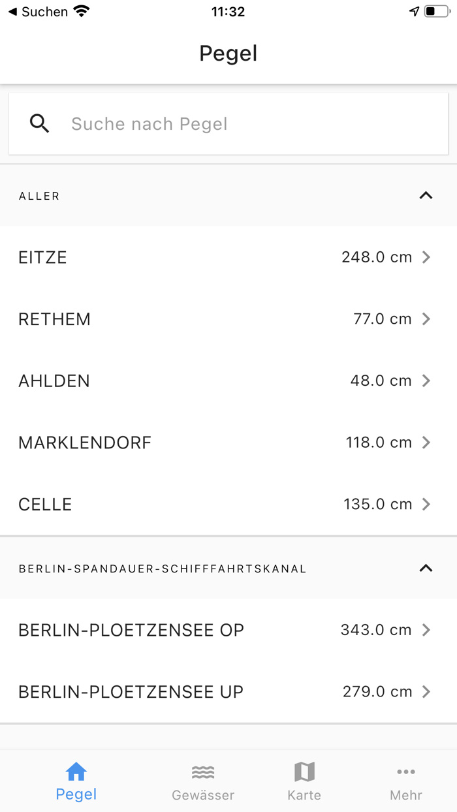Tap the chevron next to RETHEM
The width and height of the screenshot is (457, 812).
[x=427, y=319]
